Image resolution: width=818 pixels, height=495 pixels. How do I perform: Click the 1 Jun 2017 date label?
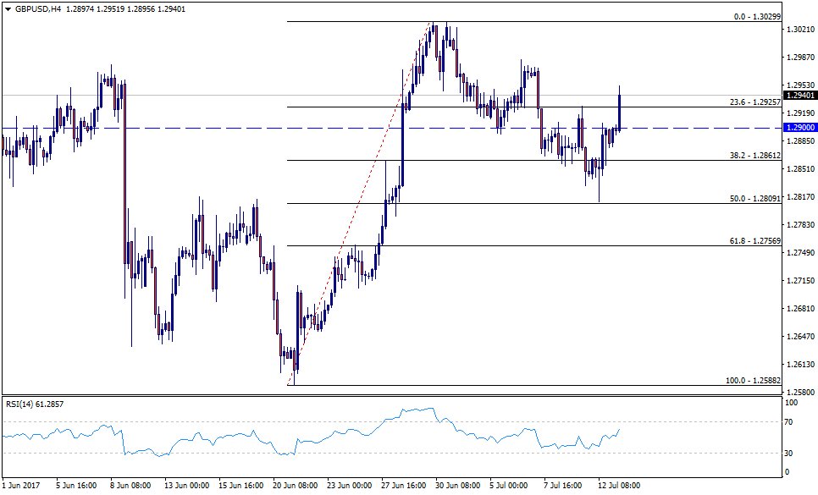coord(23,486)
